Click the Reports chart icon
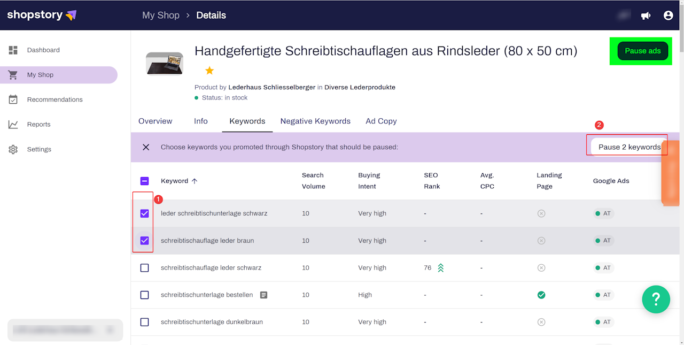Screen dimensions: 684x345 [x=13, y=125]
